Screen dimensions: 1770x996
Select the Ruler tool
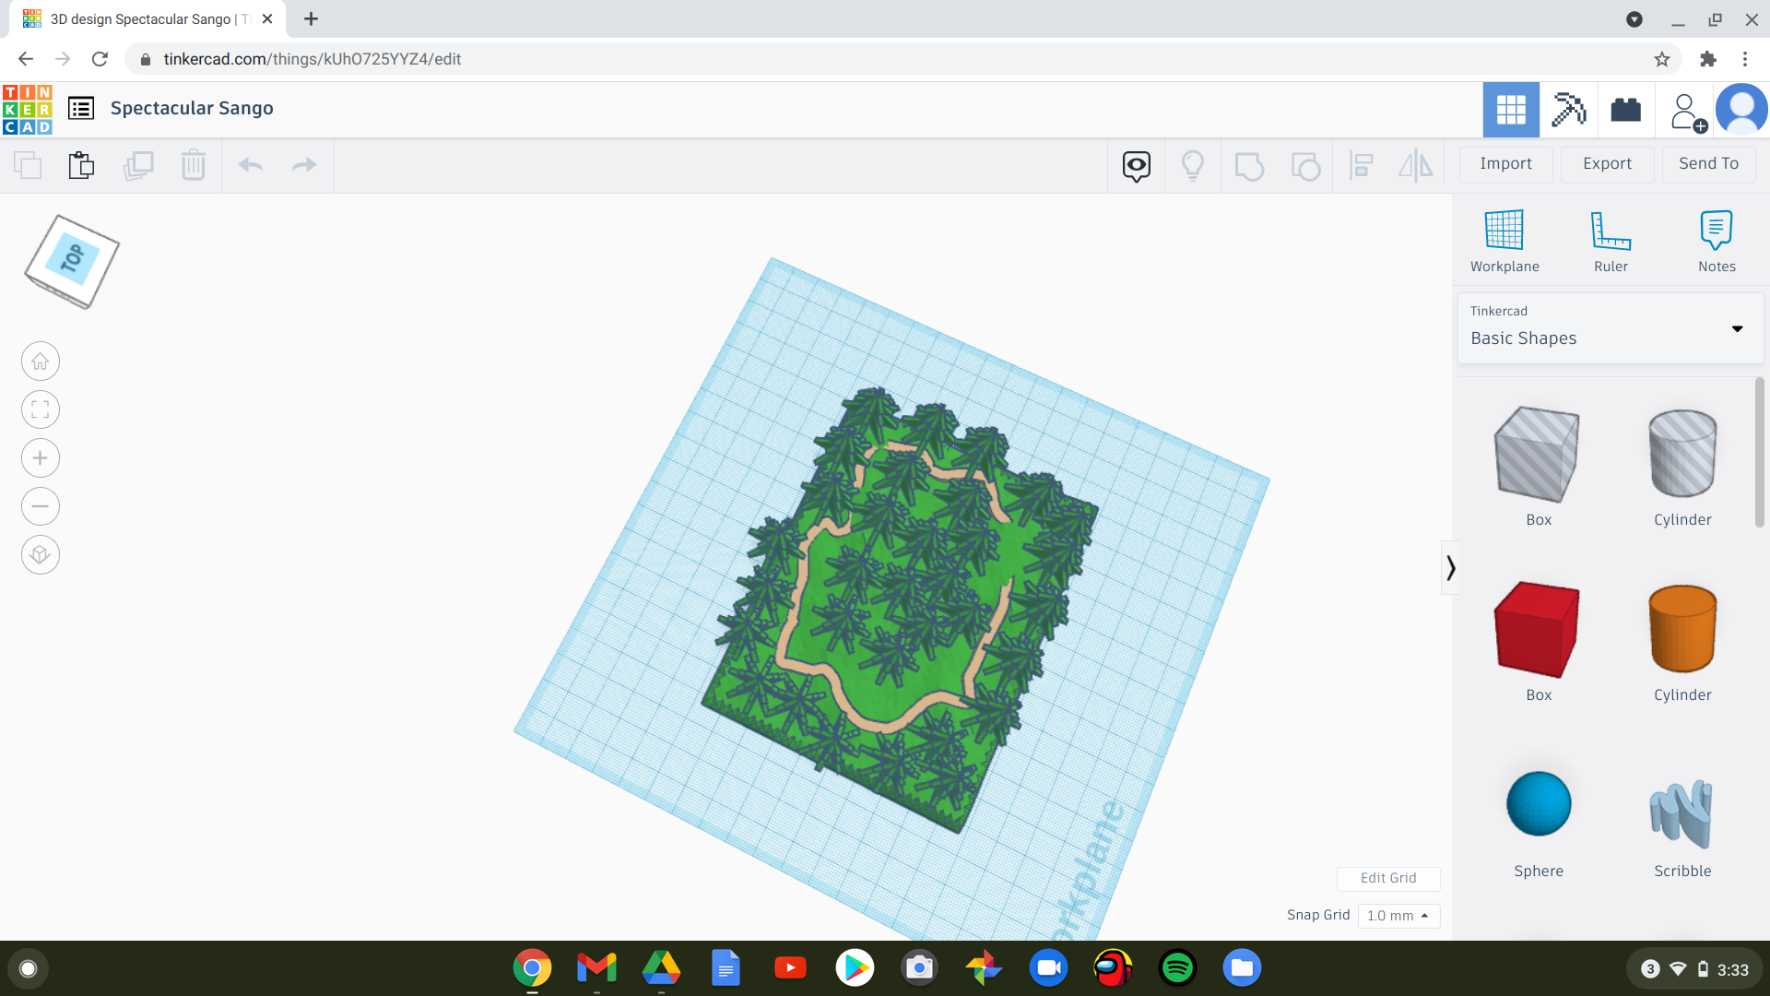pyautogui.click(x=1611, y=242)
